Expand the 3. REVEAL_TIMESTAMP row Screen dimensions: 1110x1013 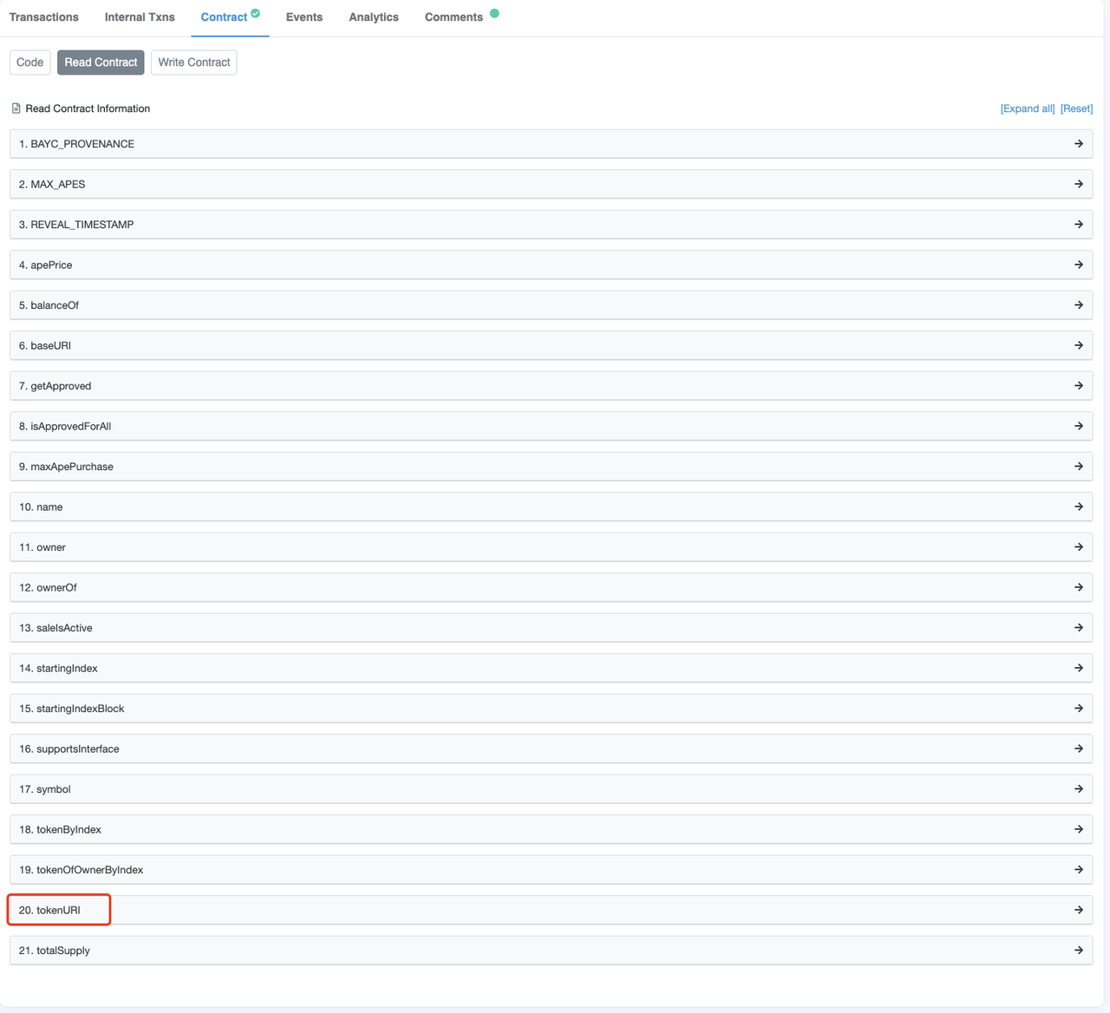(82, 225)
